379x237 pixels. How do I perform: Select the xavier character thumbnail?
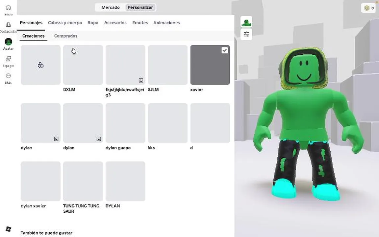tap(210, 65)
